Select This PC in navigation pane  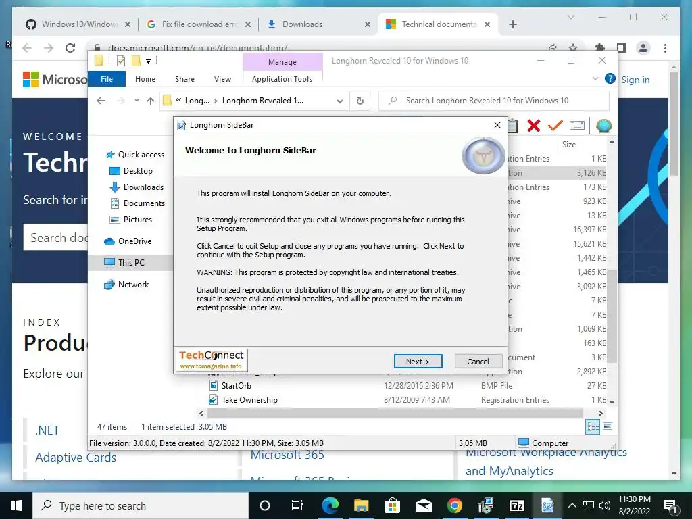point(130,263)
